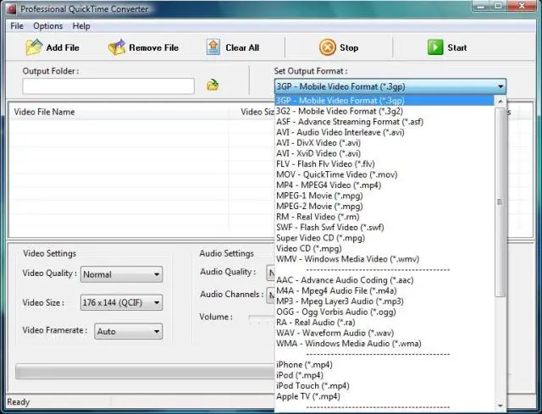Select RA - Real Audio format
Screen dimensions: 542x414
coord(384,323)
